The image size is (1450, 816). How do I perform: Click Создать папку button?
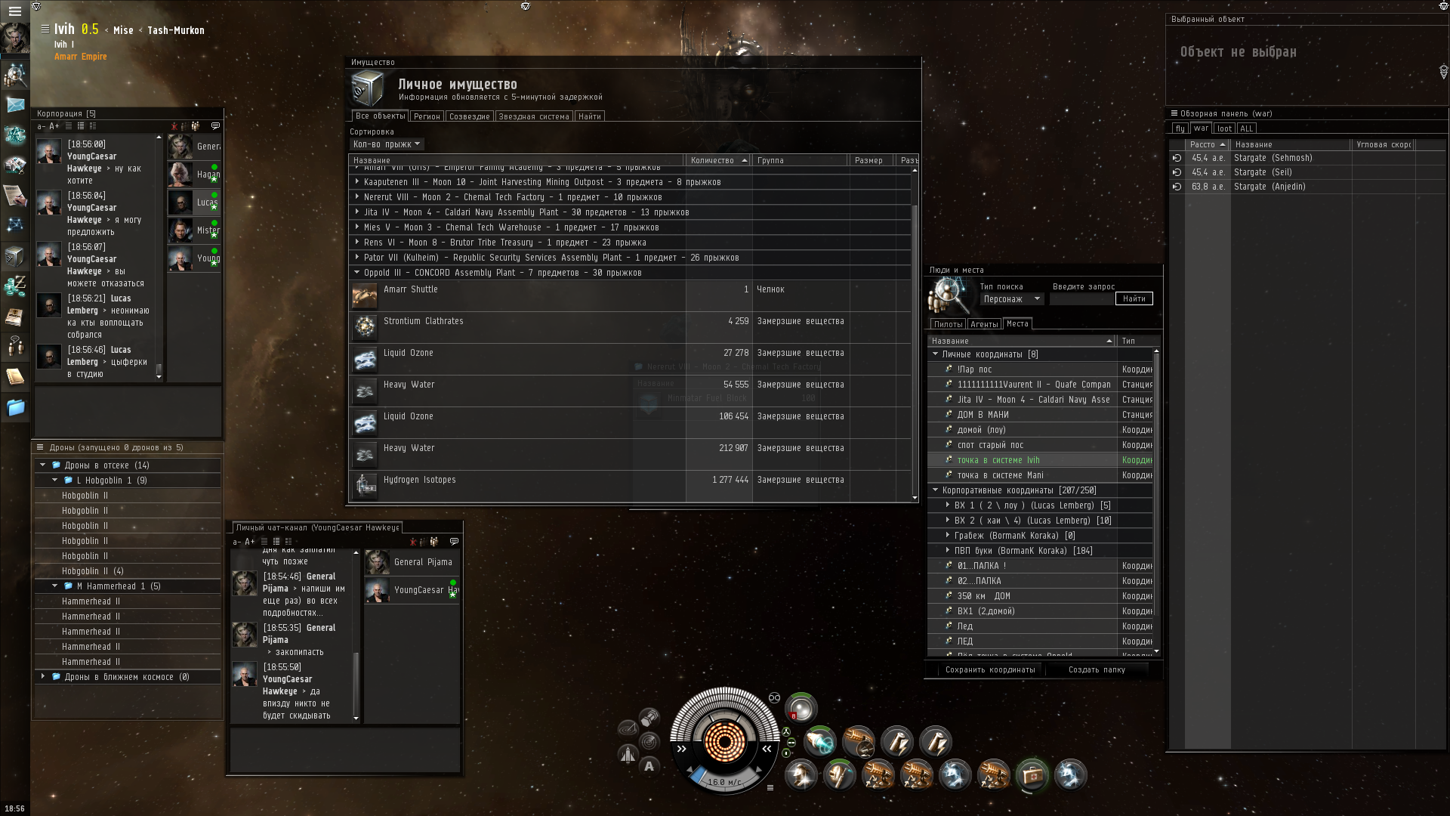(x=1097, y=669)
